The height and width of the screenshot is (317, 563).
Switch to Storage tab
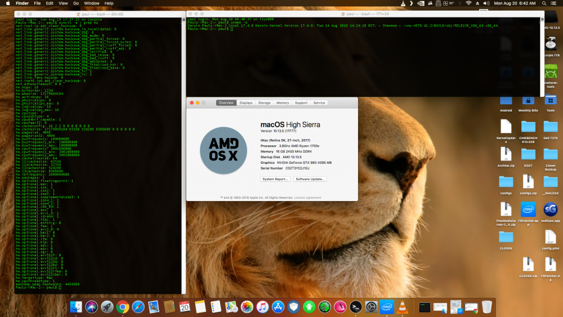click(x=264, y=102)
